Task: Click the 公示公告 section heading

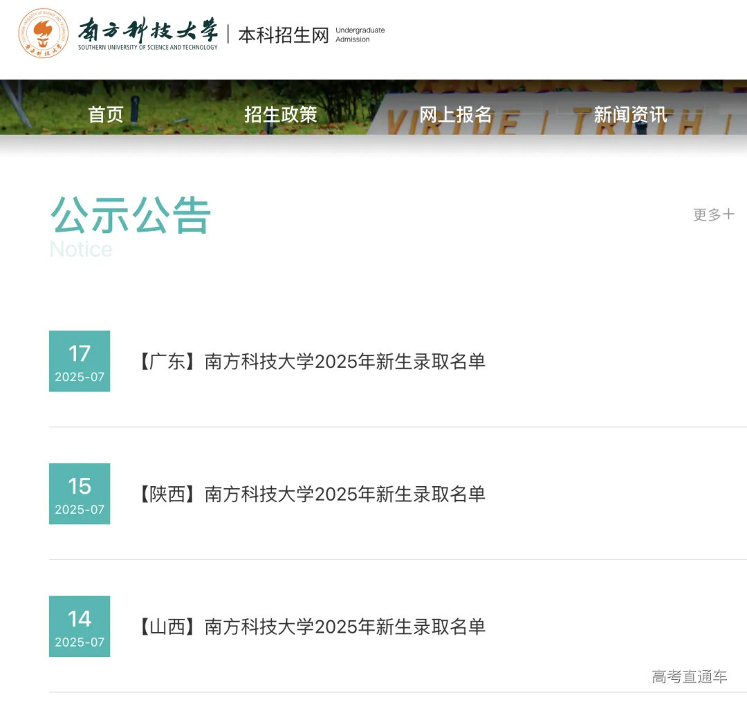Action: [x=129, y=216]
